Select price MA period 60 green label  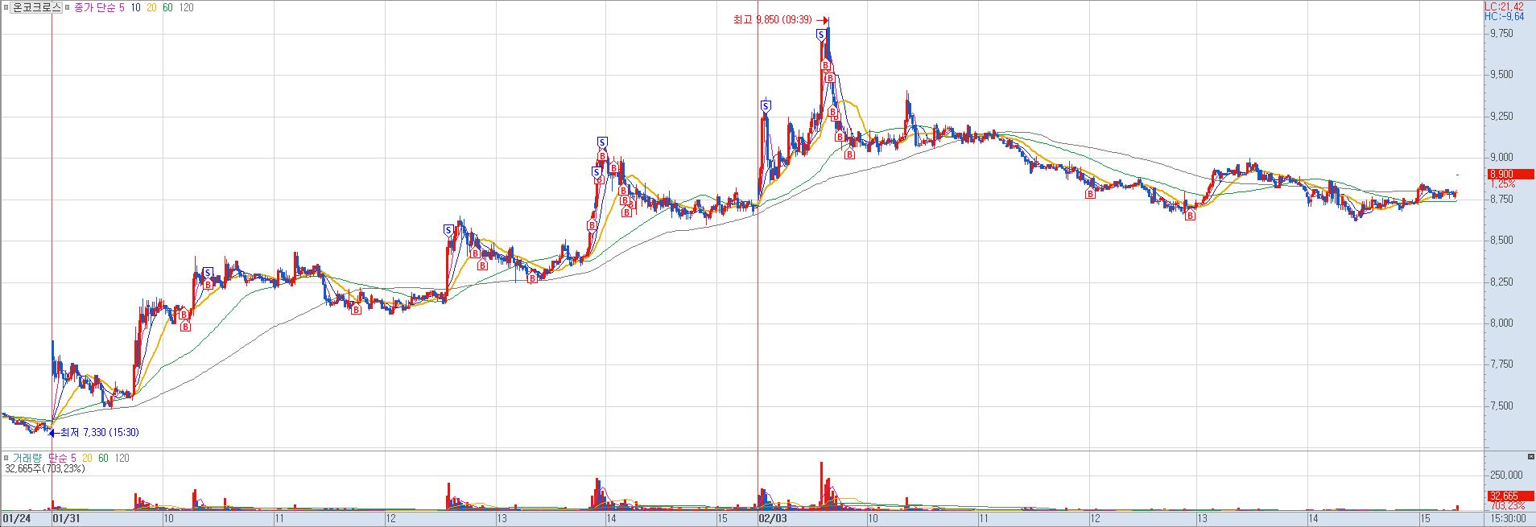(x=168, y=7)
